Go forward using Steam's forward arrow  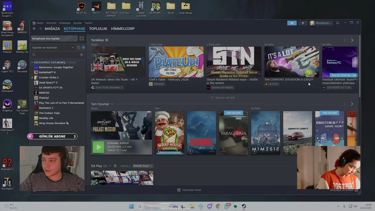click(x=40, y=28)
